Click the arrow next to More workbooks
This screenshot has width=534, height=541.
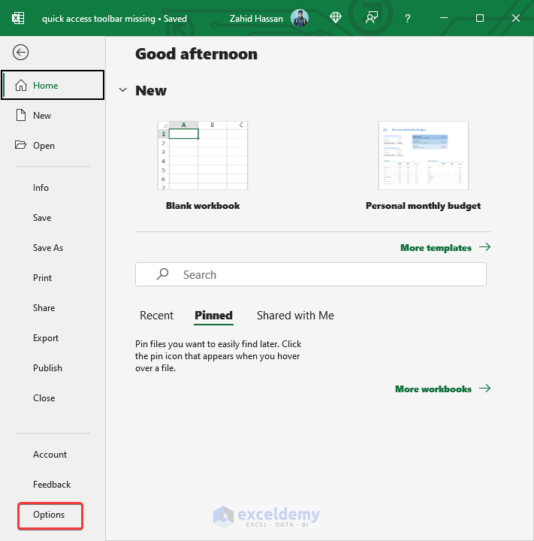(x=484, y=388)
